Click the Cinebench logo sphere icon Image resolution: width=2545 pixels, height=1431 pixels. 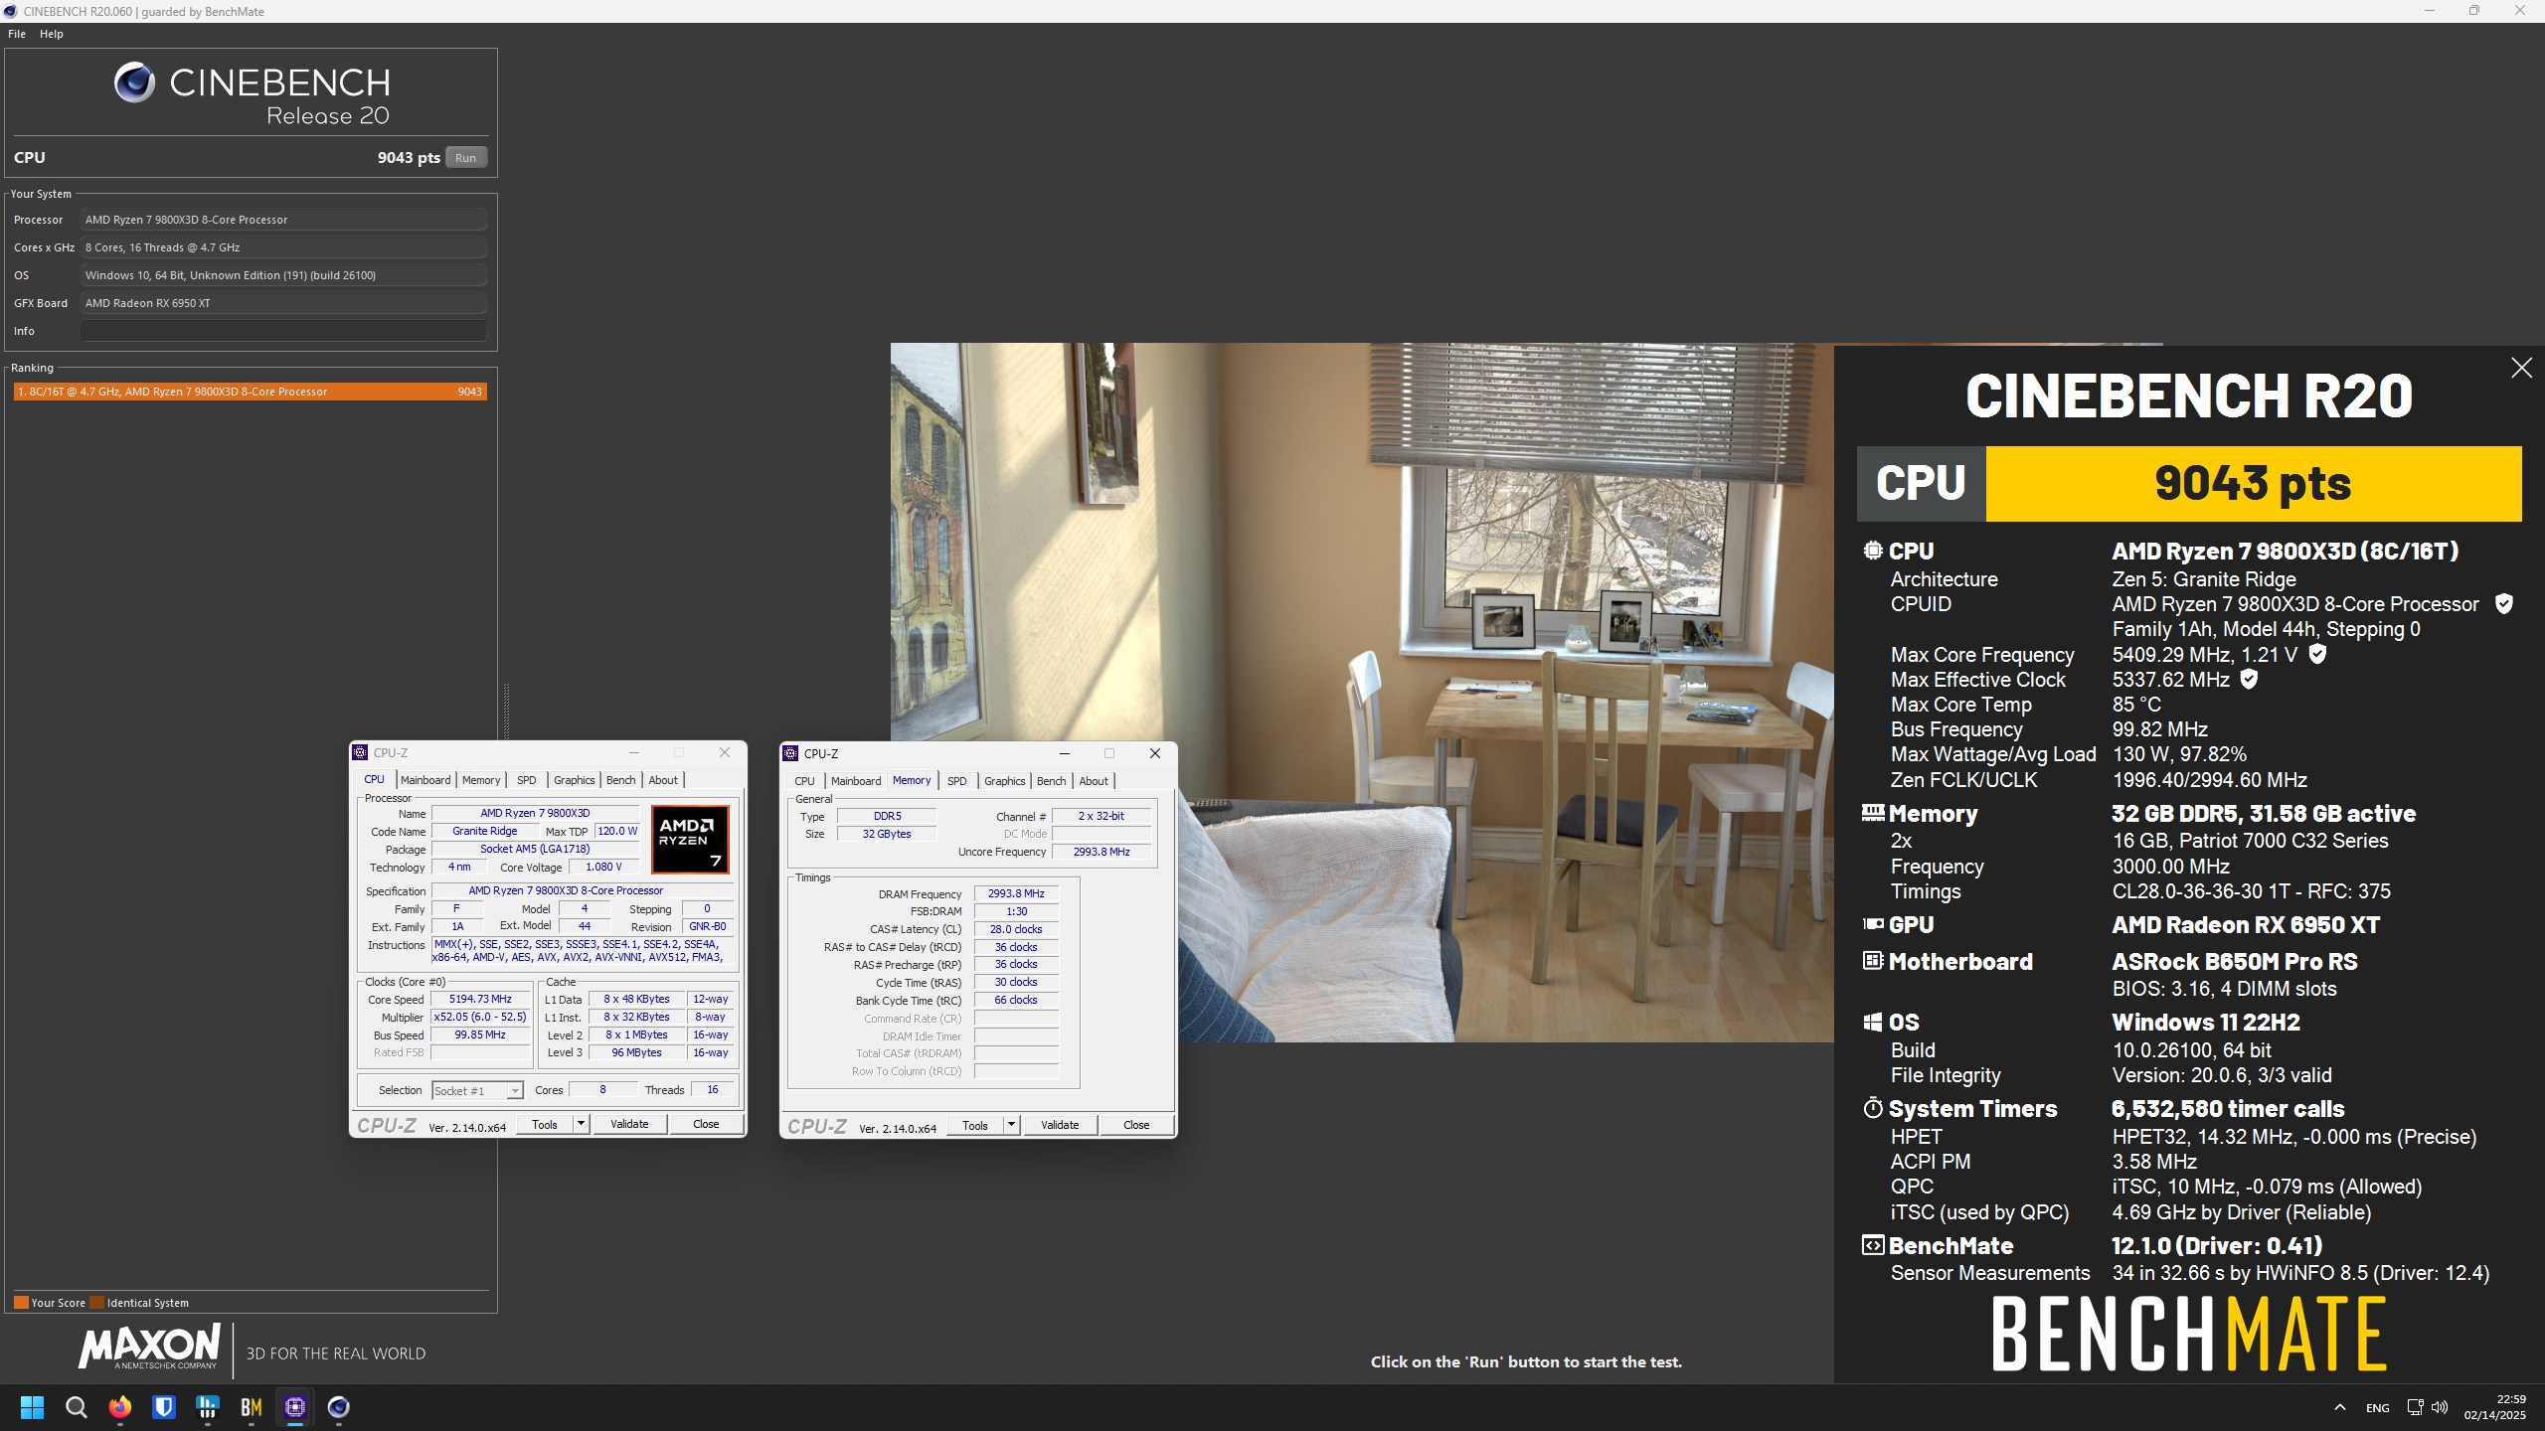(x=134, y=82)
